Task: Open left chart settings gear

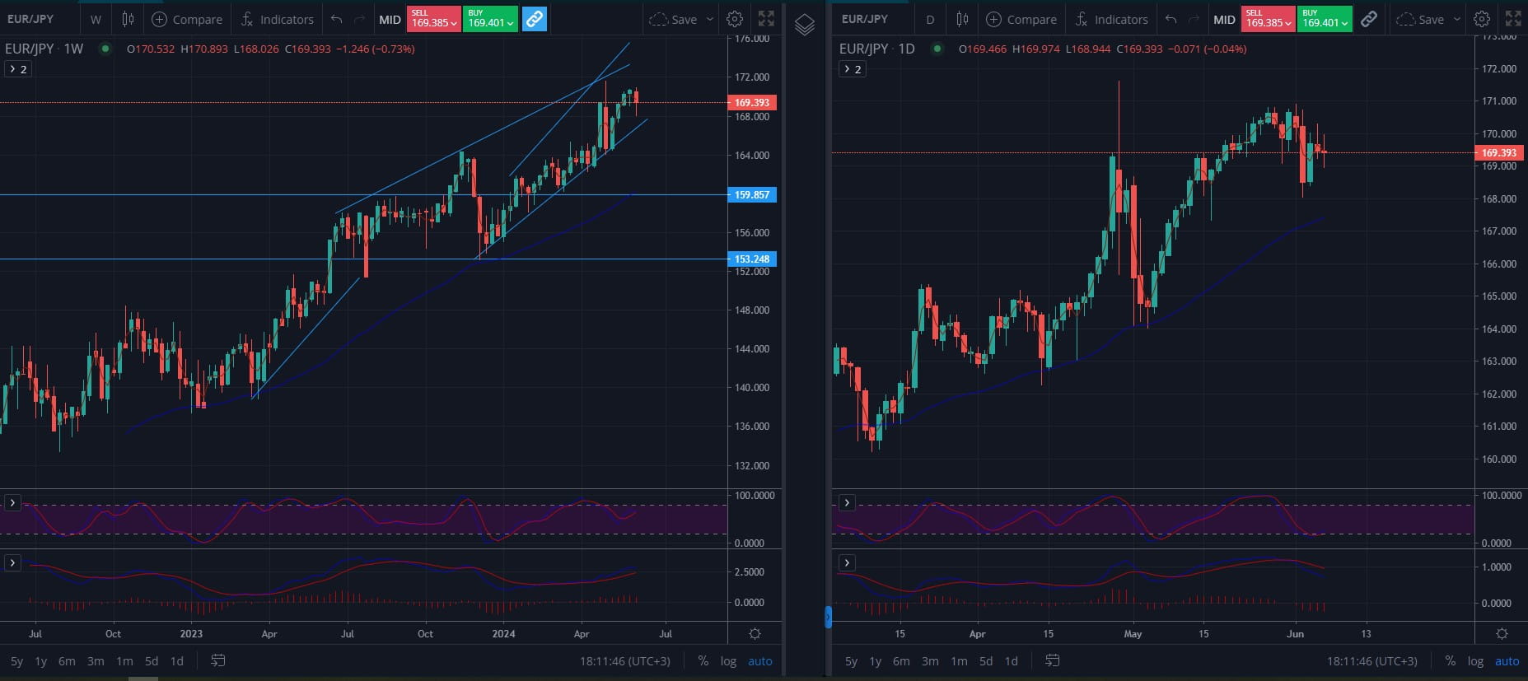Action: tap(735, 19)
